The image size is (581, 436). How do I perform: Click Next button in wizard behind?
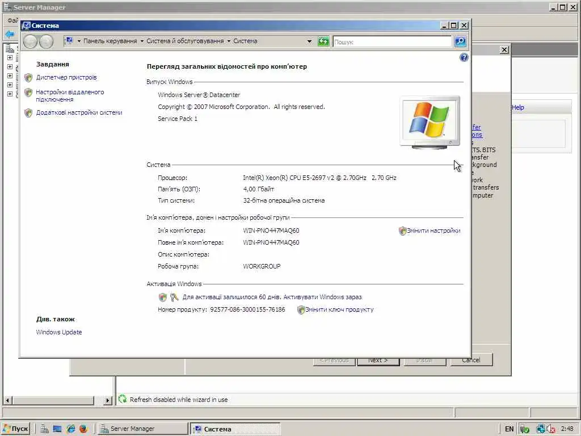tap(378, 360)
